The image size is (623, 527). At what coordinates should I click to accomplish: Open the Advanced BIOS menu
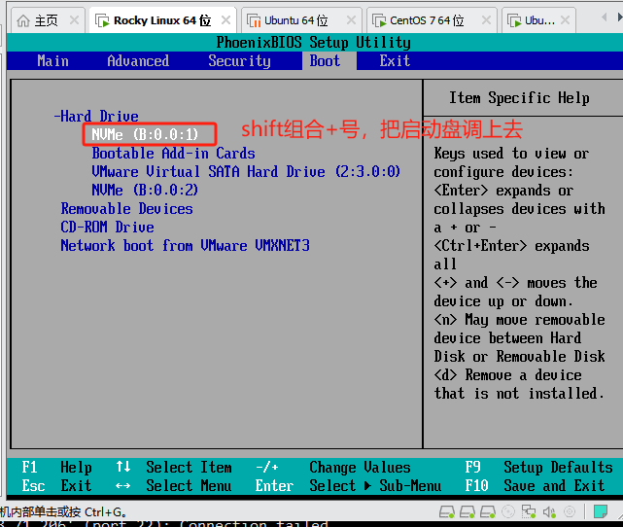click(138, 61)
